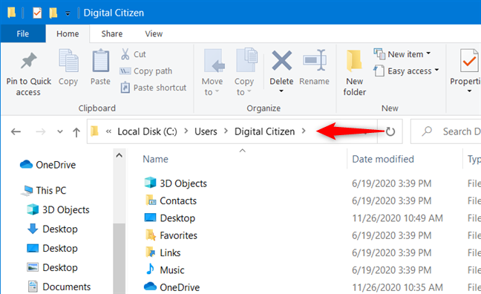Image resolution: width=481 pixels, height=294 pixels.
Task: Select OneDrive in the navigation pane
Action: 48,165
